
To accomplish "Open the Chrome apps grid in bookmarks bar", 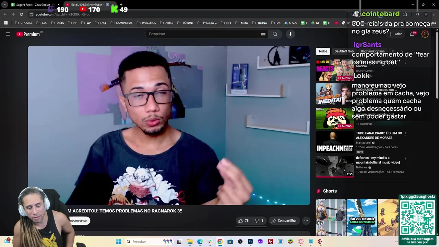I will point(6,23).
